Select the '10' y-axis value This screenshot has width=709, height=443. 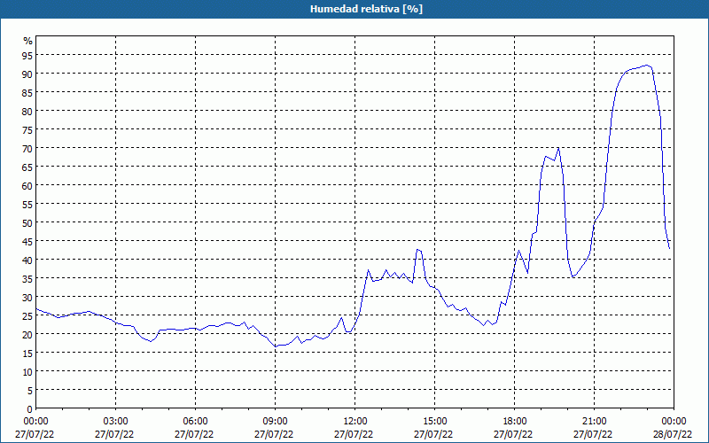click(27, 371)
